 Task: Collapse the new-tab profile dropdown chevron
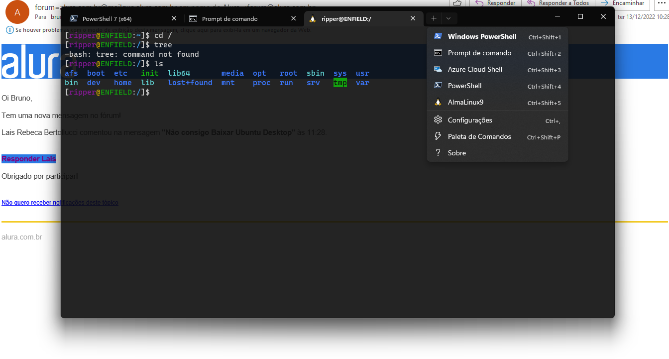point(448,18)
